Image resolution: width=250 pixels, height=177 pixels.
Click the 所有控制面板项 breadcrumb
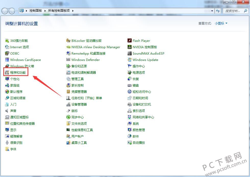[x=59, y=11]
